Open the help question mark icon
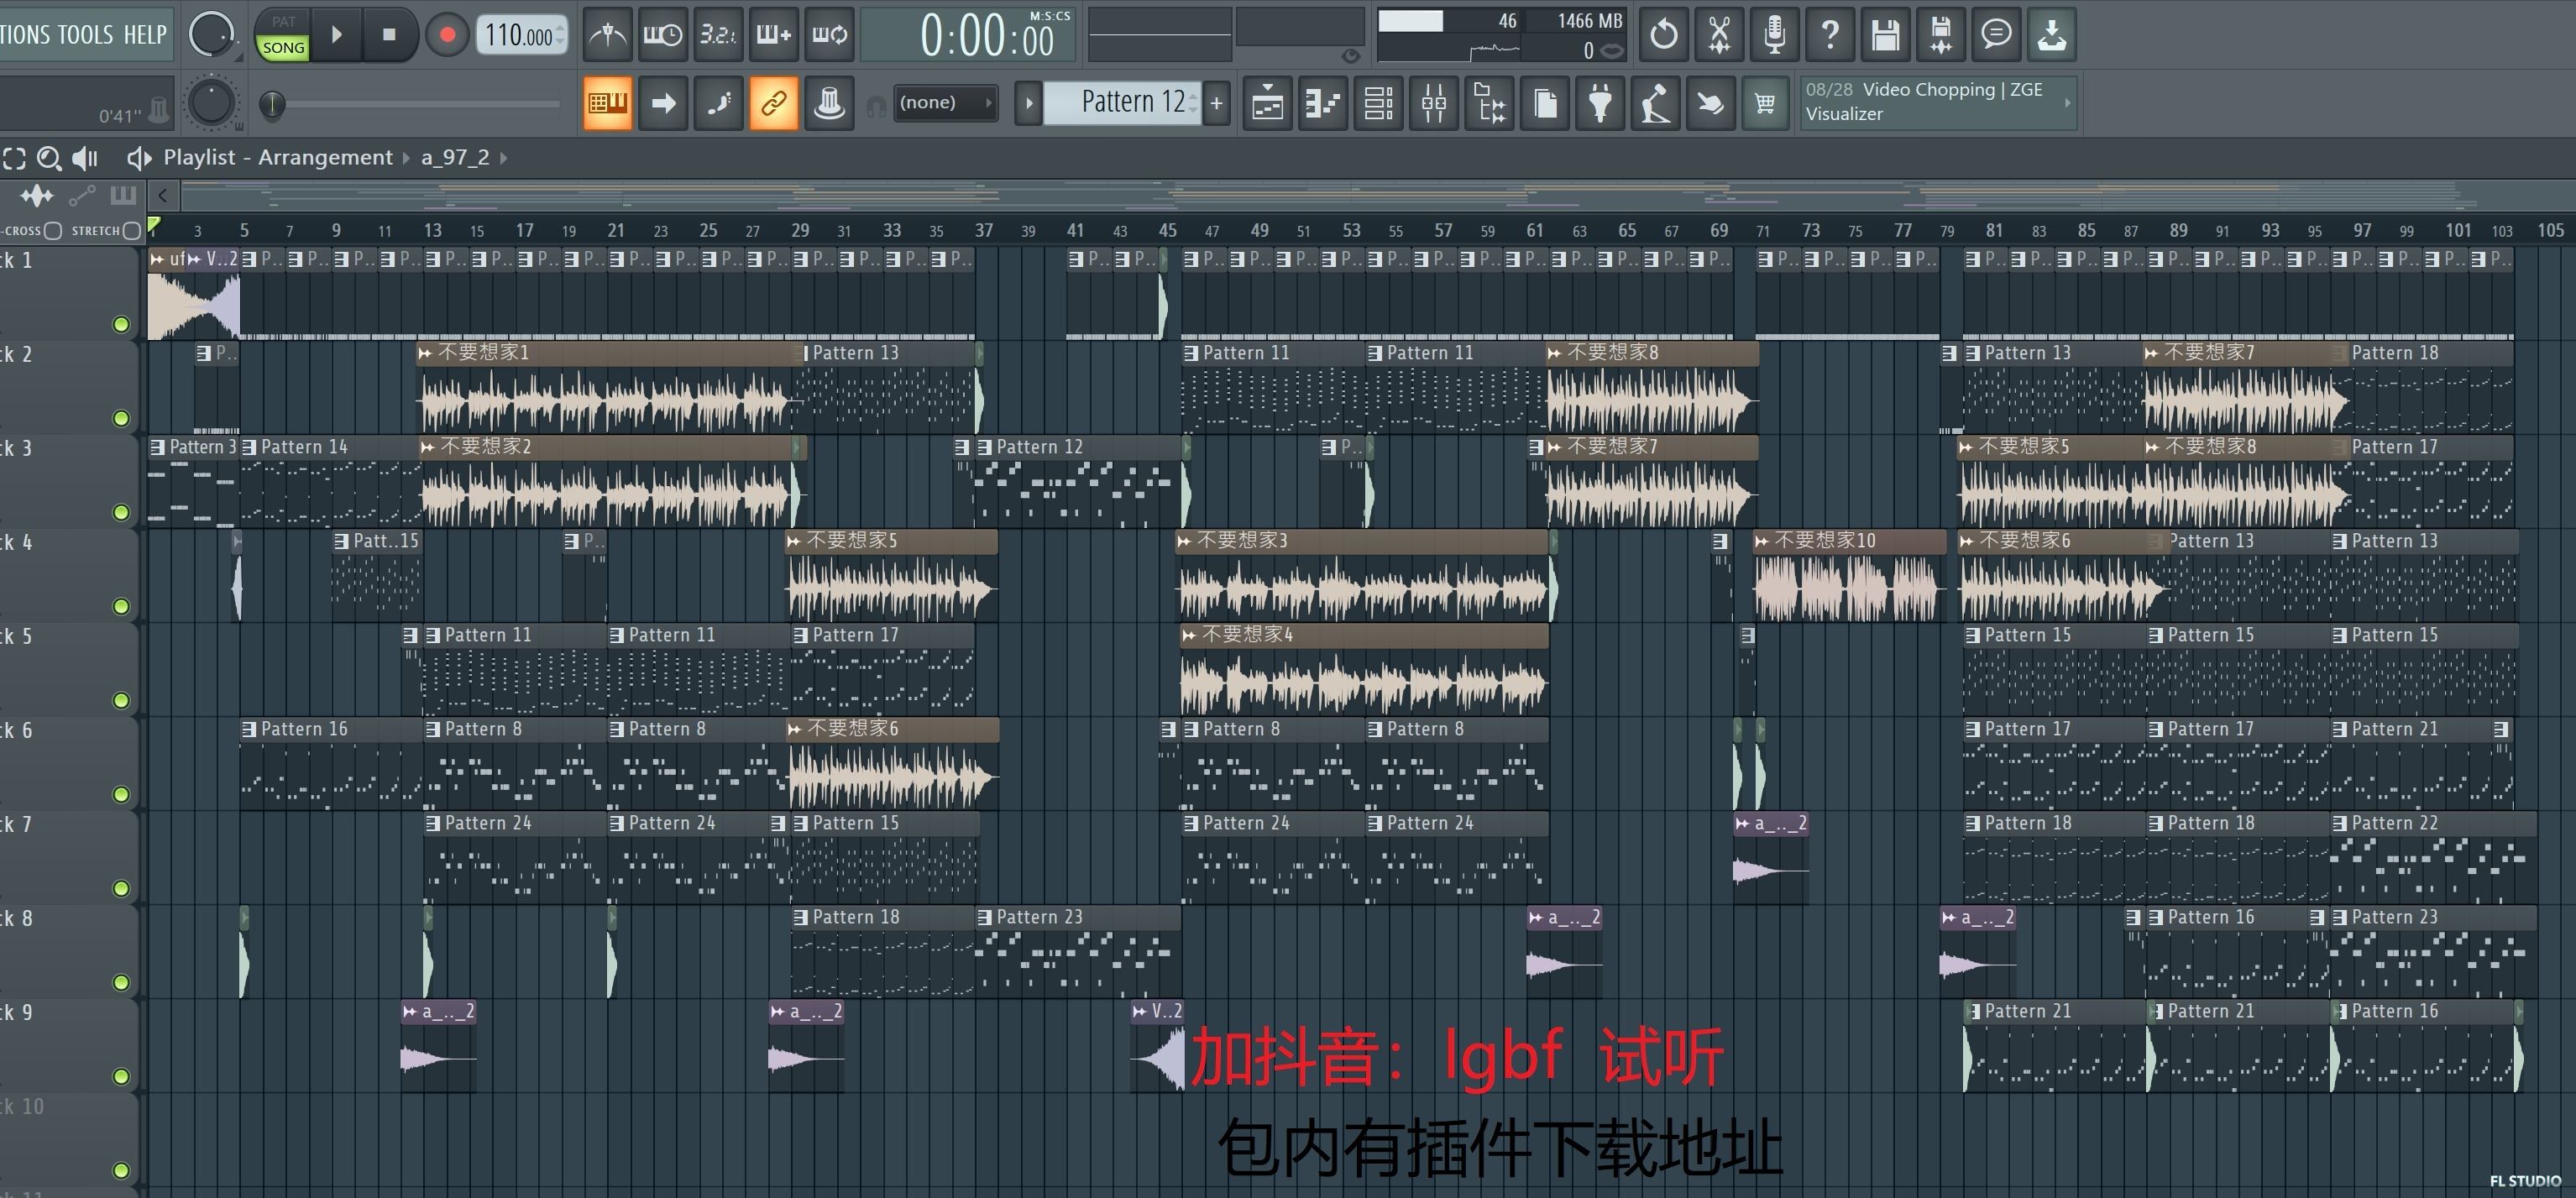The height and width of the screenshot is (1198, 2576). click(x=1830, y=35)
